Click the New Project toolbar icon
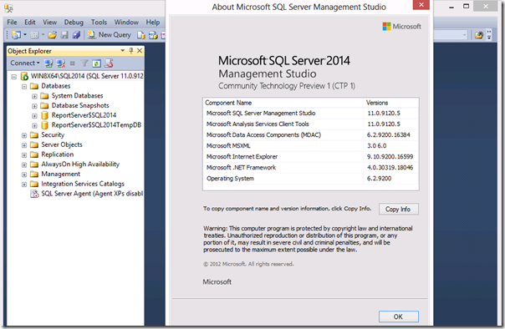This screenshot has height=329, width=505. tap(16, 35)
